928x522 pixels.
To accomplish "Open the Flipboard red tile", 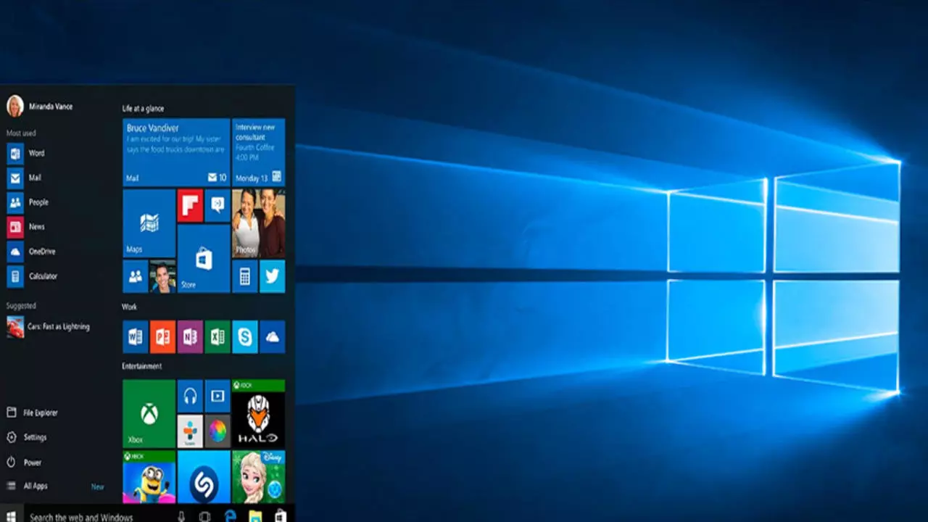I will click(x=190, y=205).
